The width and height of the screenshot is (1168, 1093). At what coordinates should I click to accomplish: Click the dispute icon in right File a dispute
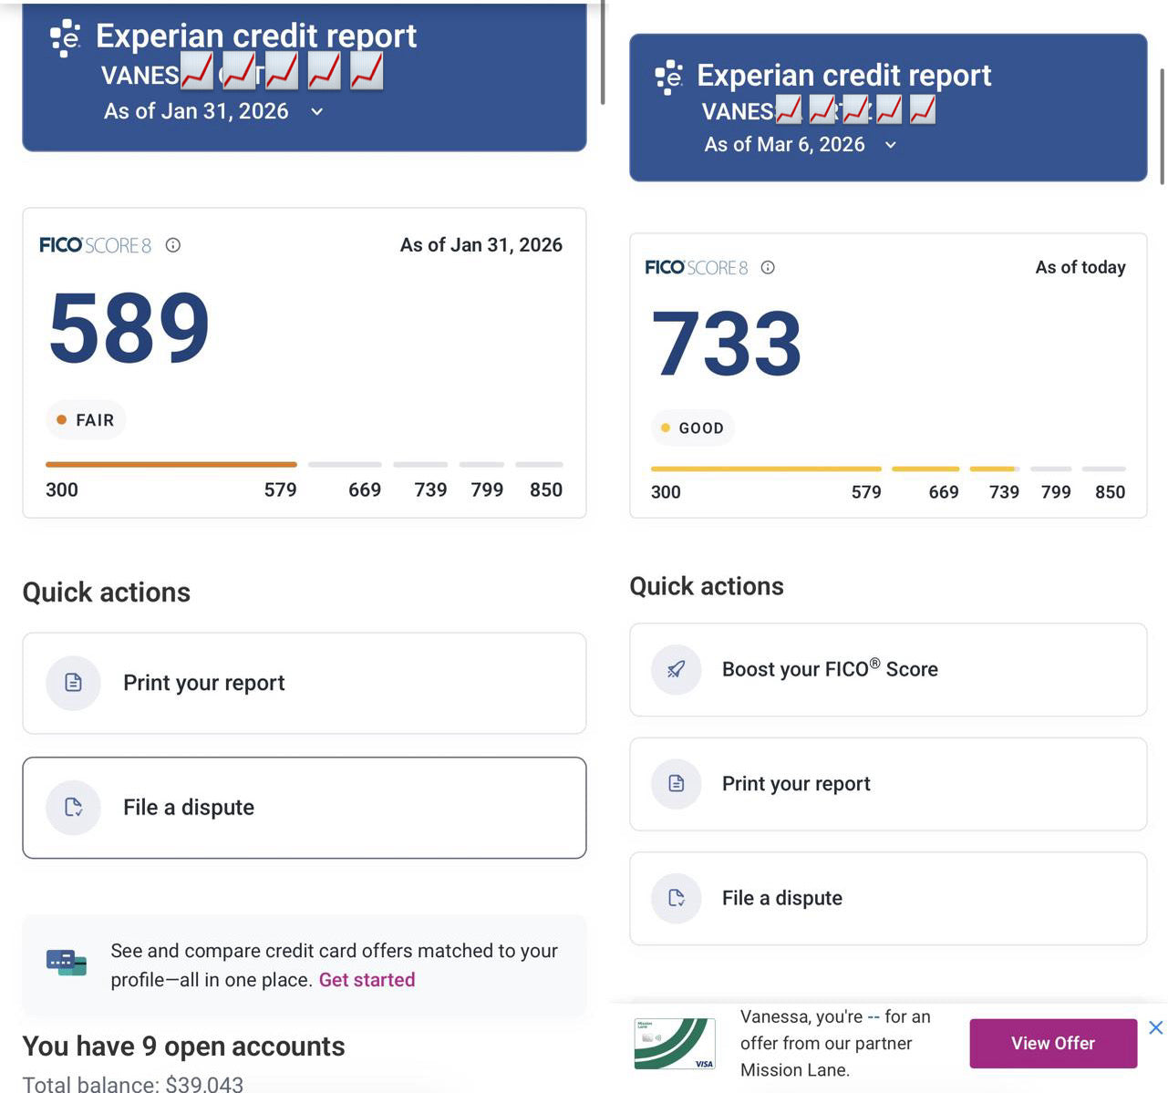coord(677,898)
